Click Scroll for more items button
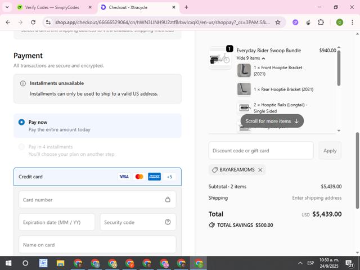The image size is (360, 270). pyautogui.click(x=272, y=121)
